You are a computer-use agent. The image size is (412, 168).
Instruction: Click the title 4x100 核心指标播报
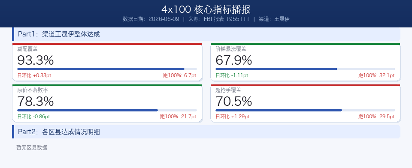206,9
